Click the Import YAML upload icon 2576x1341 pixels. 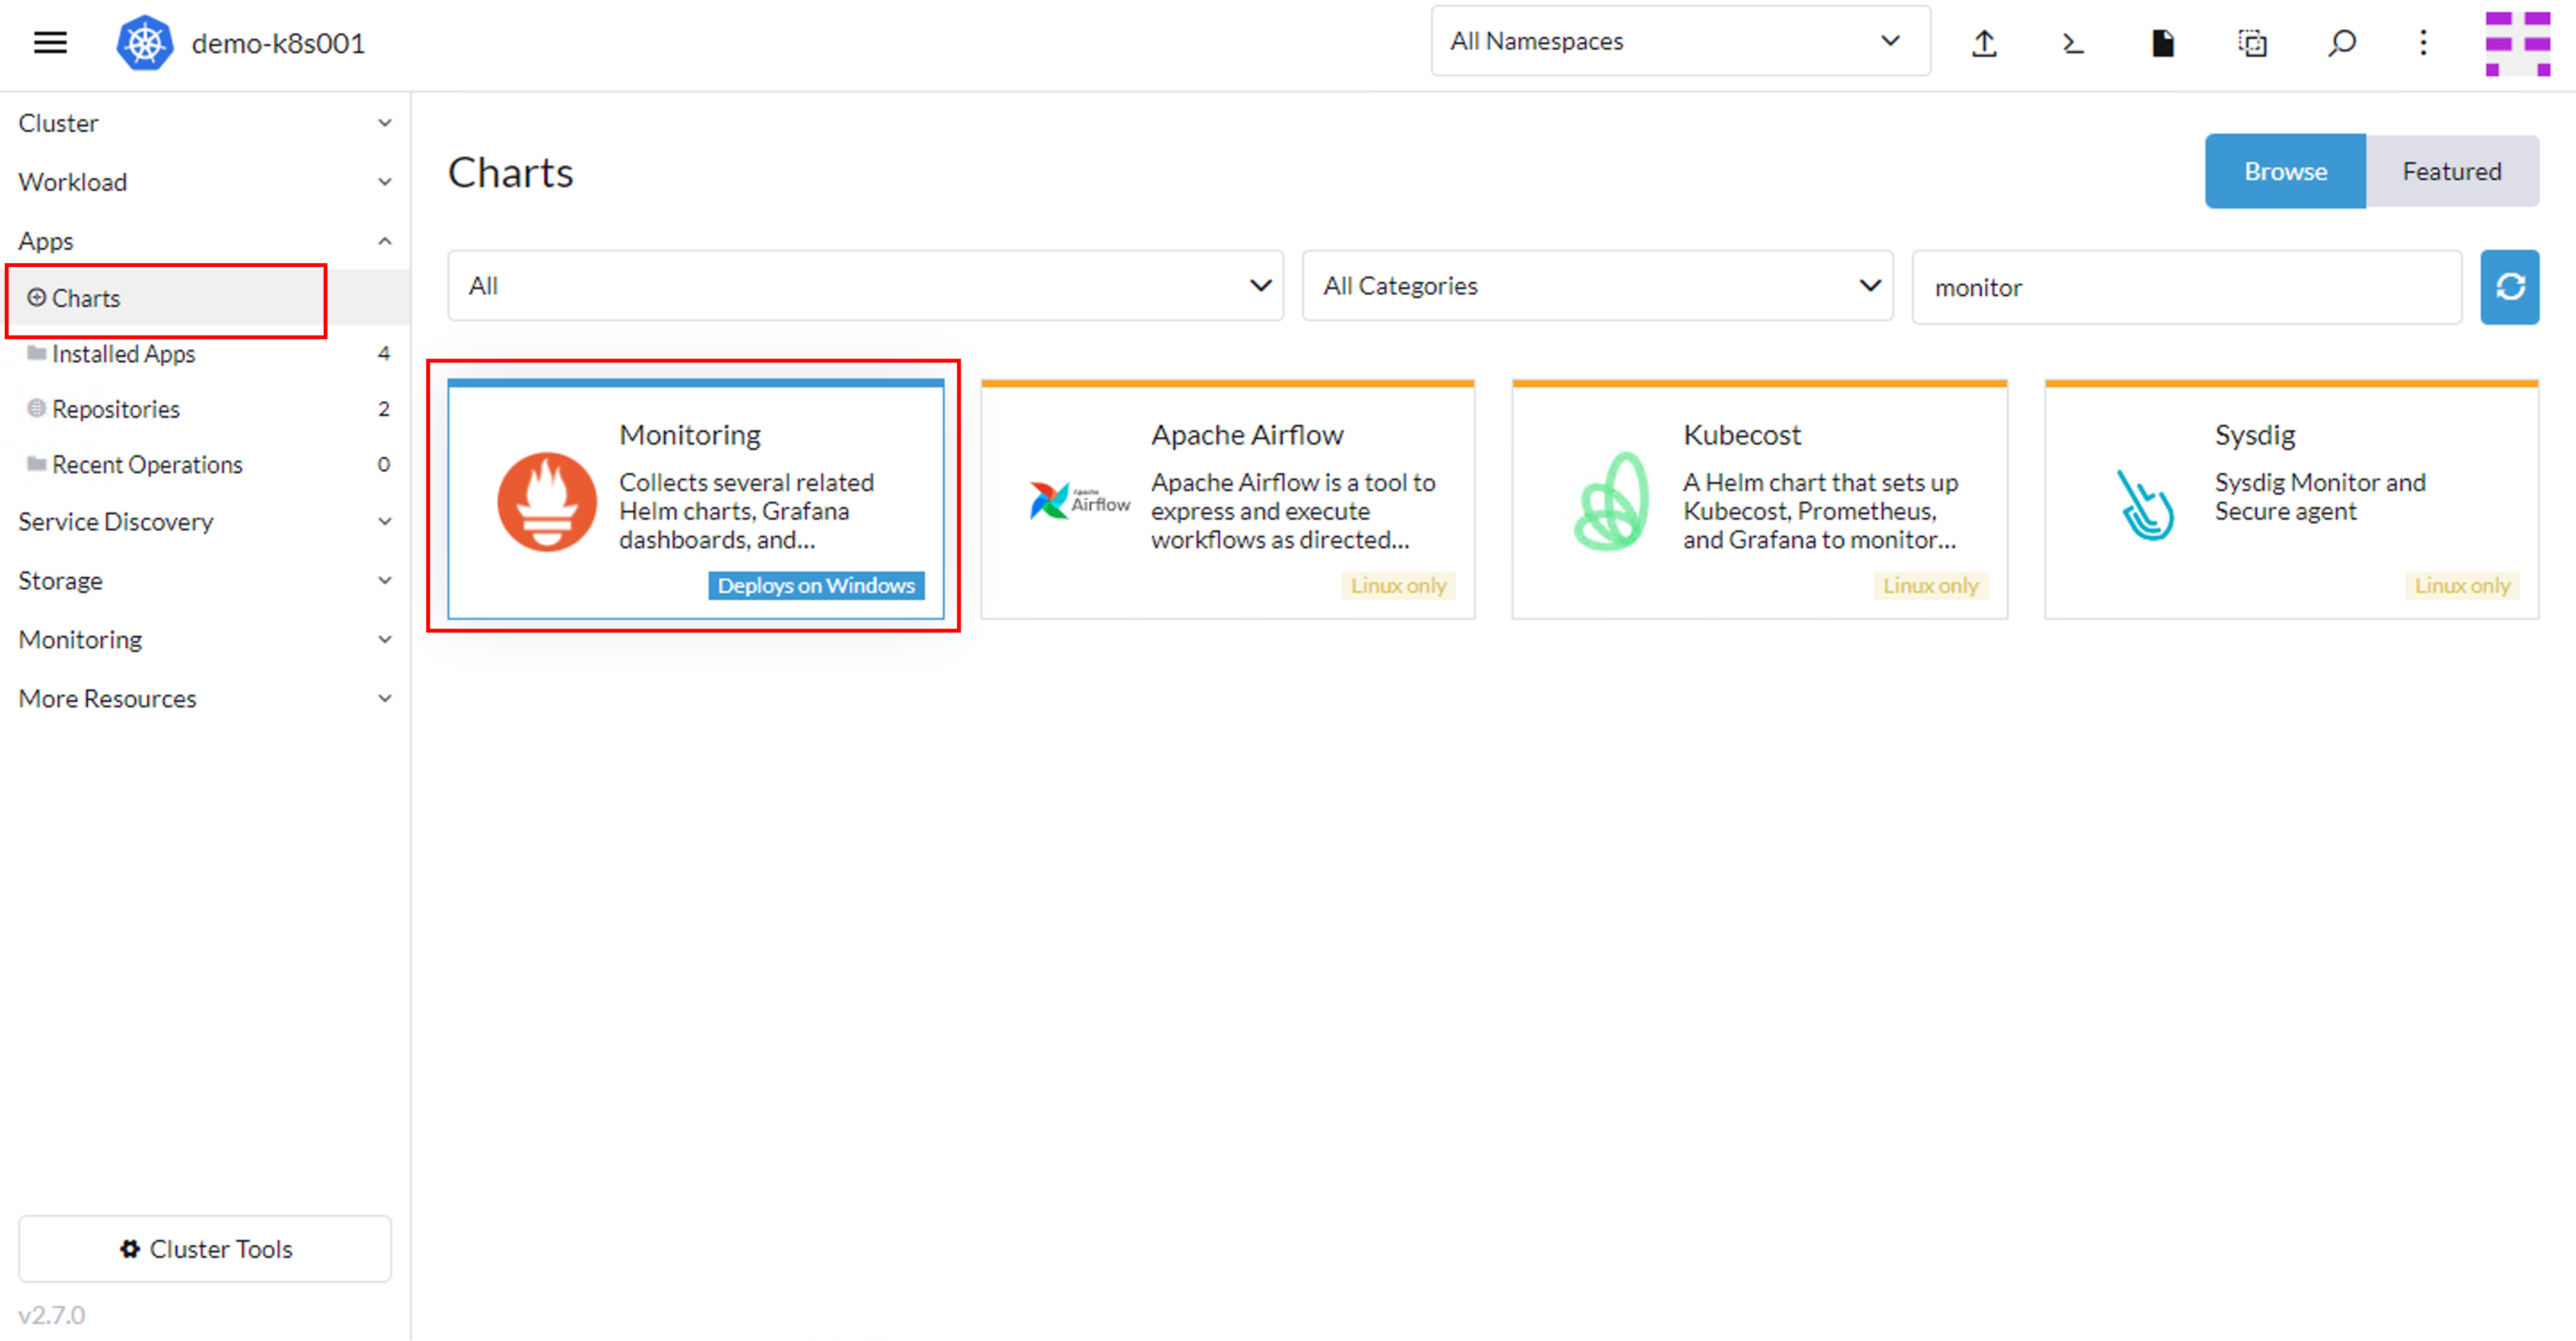point(1984,42)
